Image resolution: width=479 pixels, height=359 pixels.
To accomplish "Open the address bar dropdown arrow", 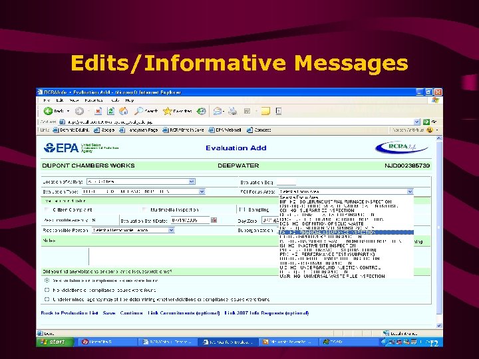I will [417, 122].
